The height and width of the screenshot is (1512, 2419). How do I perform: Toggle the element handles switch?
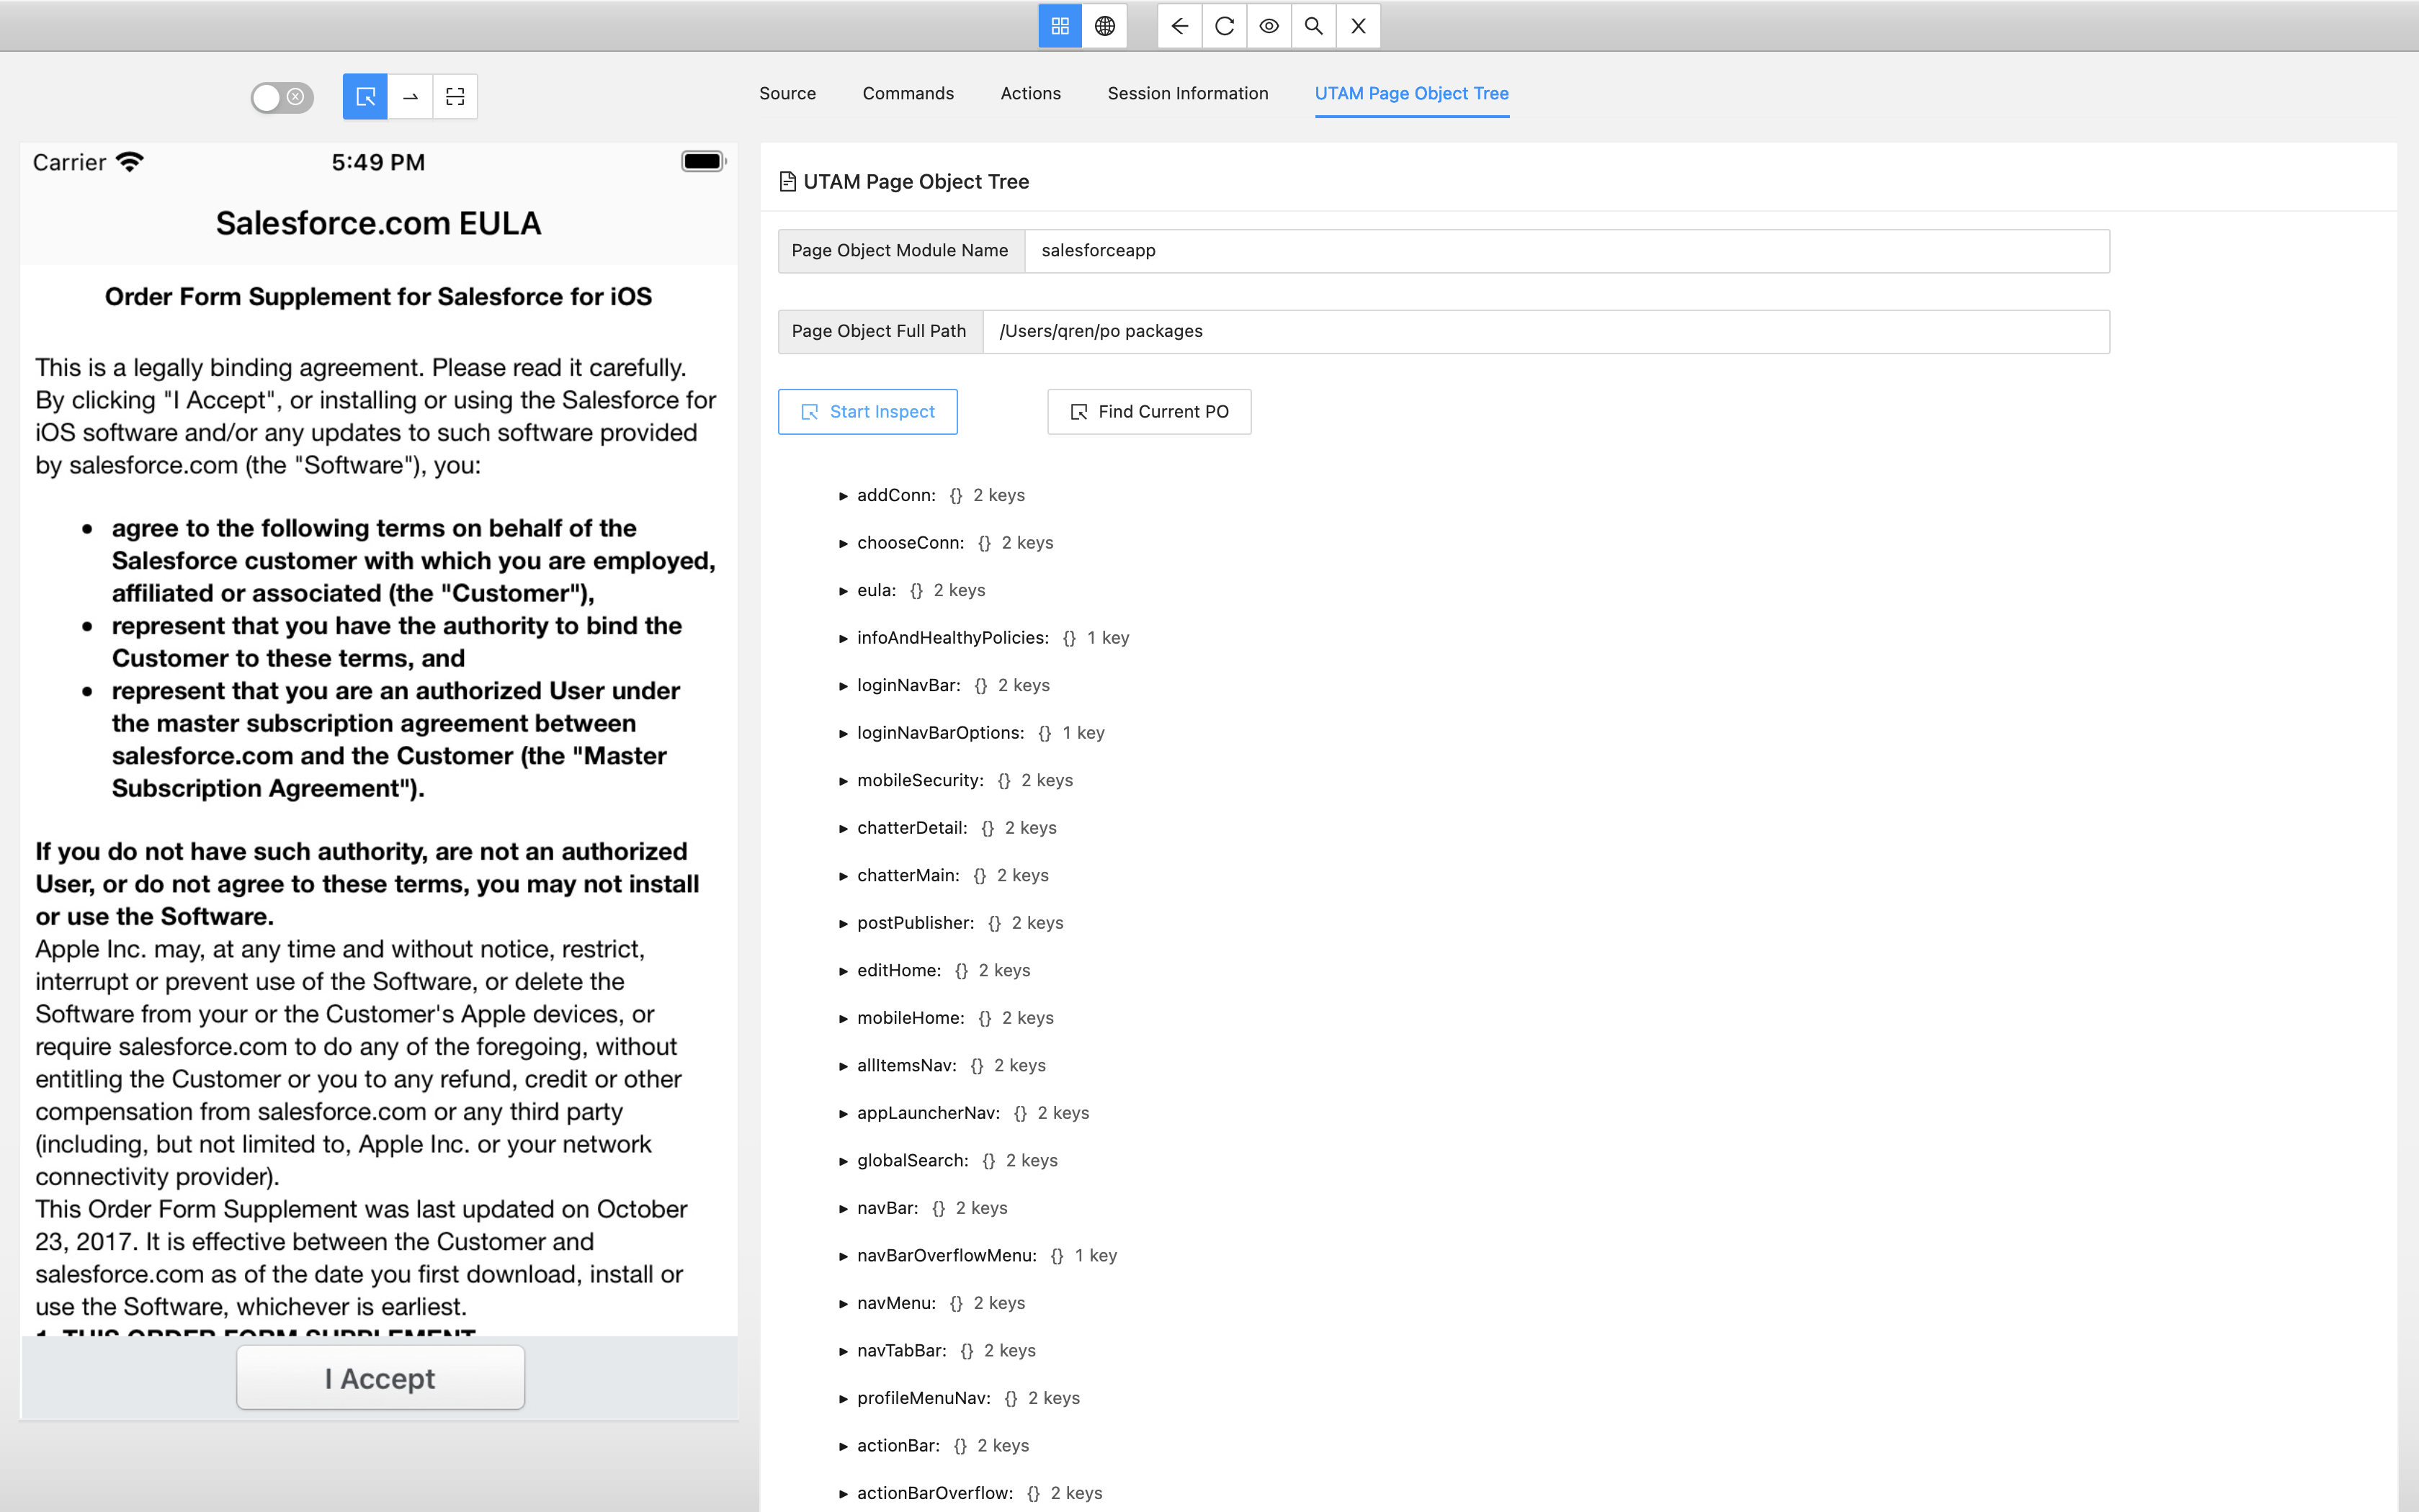(x=281, y=97)
